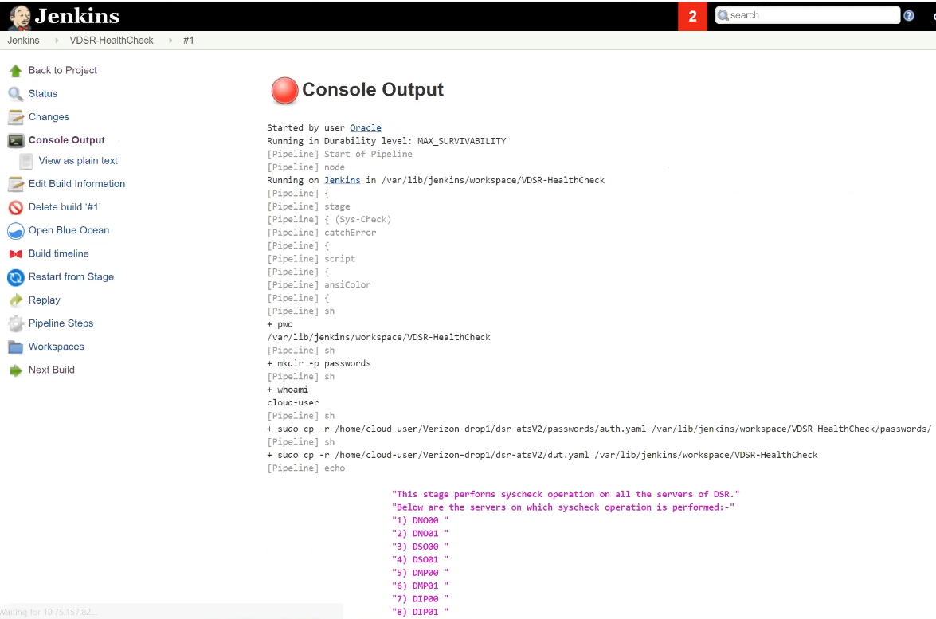Click the Delete build prohibition icon
Viewport: 936px width, 619px height.
(15, 208)
